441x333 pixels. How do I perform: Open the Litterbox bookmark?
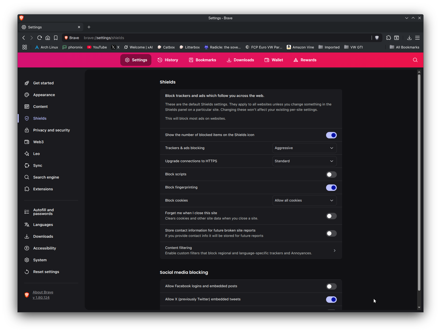pos(190,47)
